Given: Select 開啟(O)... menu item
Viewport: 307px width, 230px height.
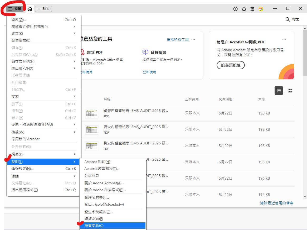Looking at the screenshot, I should [43, 20].
